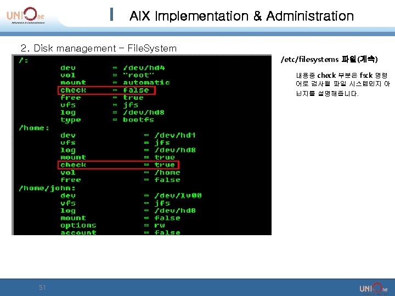
Task: Click the vol value "root"
Action: tap(138, 75)
